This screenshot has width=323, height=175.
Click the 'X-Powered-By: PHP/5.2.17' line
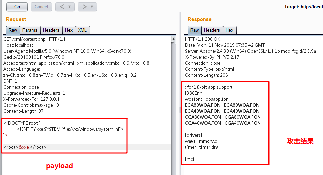coord(212,57)
